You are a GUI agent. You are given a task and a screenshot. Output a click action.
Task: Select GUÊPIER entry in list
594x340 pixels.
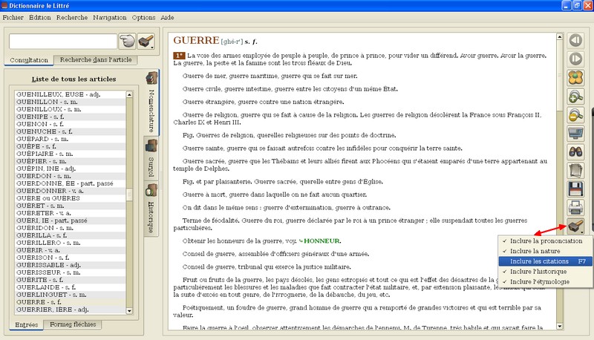pos(70,161)
